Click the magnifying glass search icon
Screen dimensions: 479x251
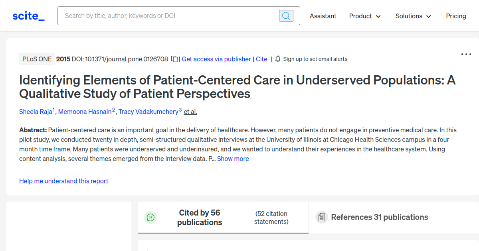click(286, 16)
